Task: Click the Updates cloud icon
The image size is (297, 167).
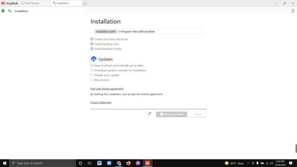Action: [94, 59]
